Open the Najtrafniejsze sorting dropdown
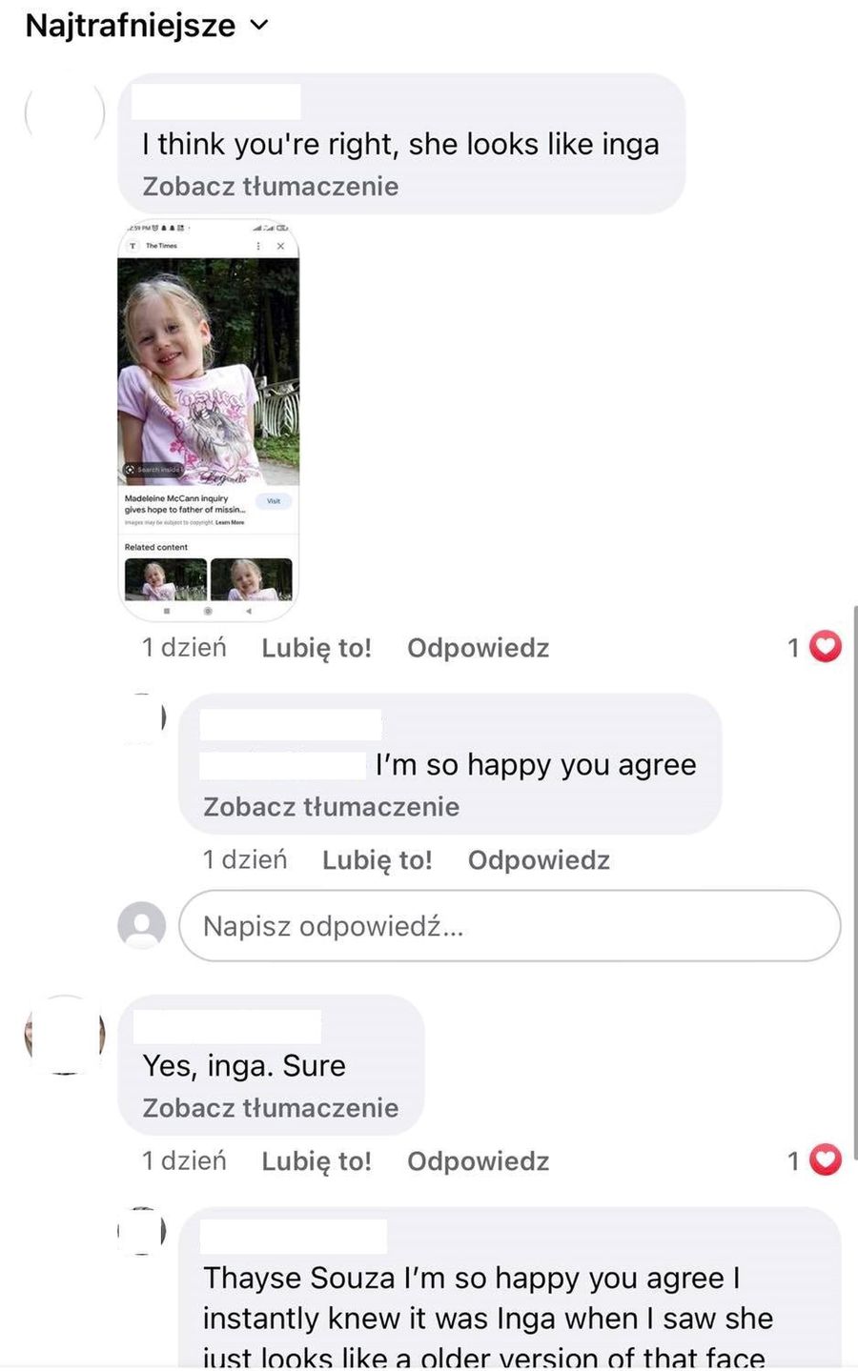This screenshot has height=1371, width=858. click(147, 26)
